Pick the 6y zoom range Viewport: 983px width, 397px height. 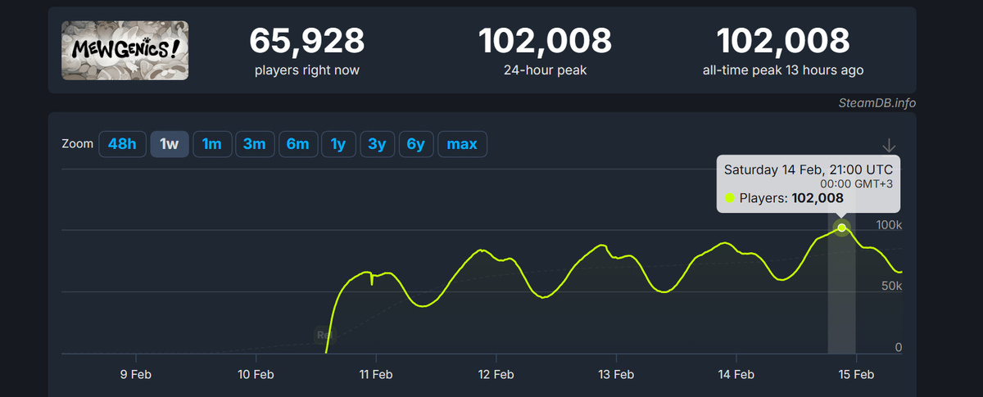[x=416, y=144]
